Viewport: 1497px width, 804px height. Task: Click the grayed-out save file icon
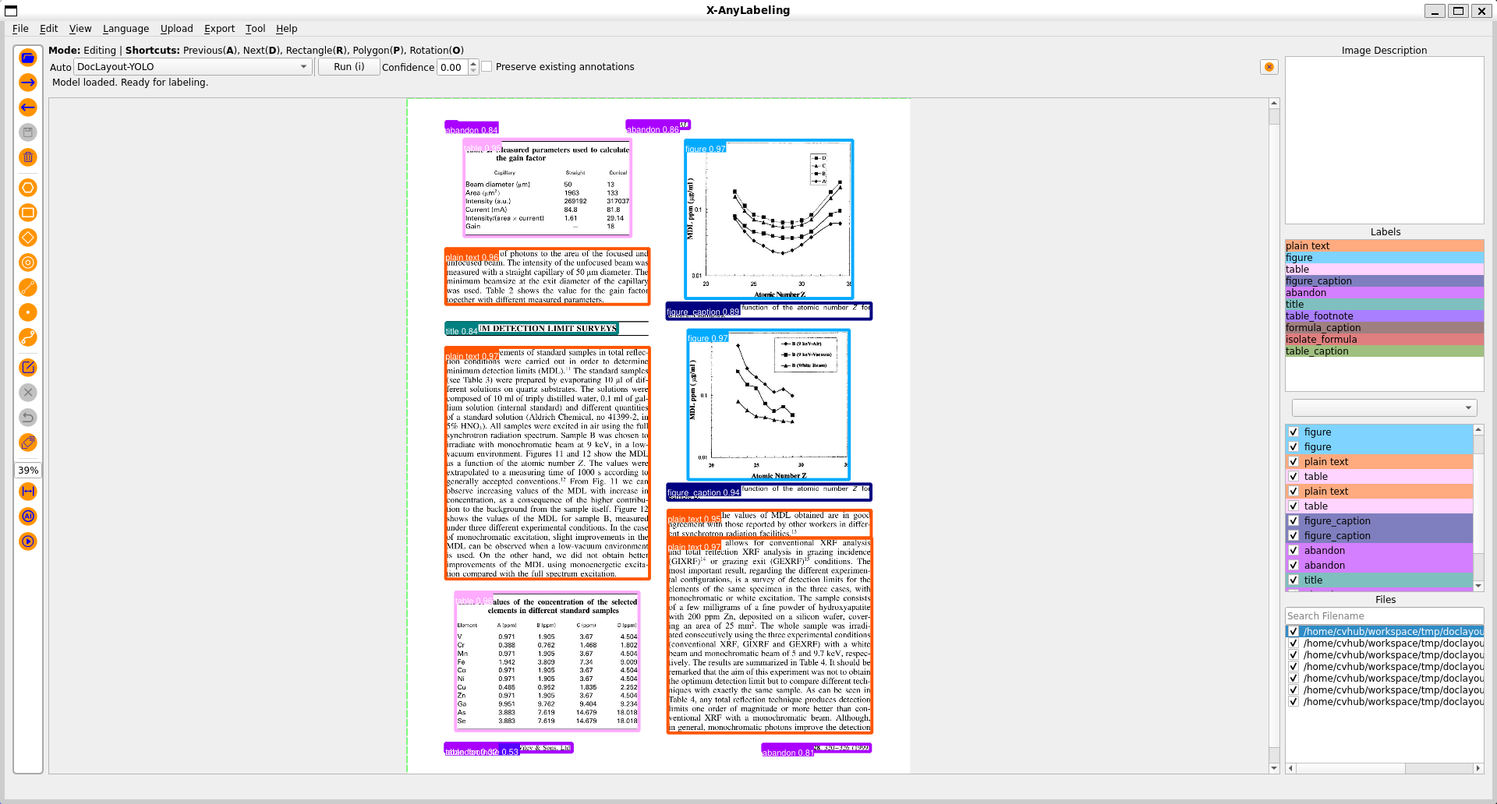[28, 132]
